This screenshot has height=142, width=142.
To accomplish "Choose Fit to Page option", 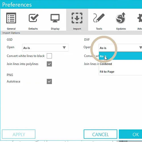I will pos(120,72).
